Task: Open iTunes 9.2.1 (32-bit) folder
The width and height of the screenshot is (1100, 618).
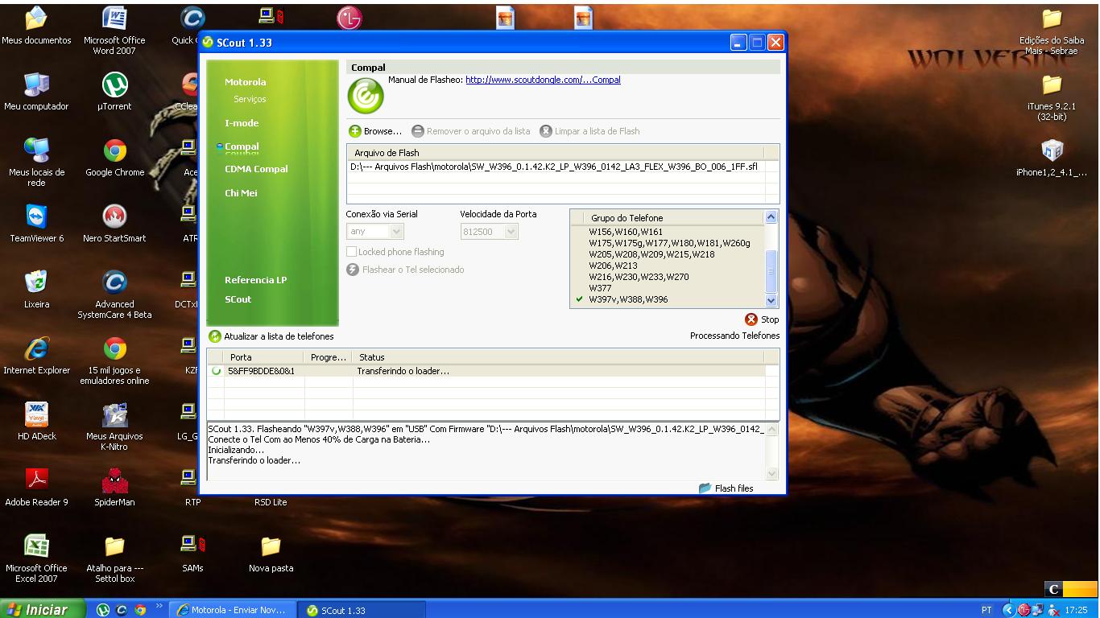Action: pos(1052,97)
